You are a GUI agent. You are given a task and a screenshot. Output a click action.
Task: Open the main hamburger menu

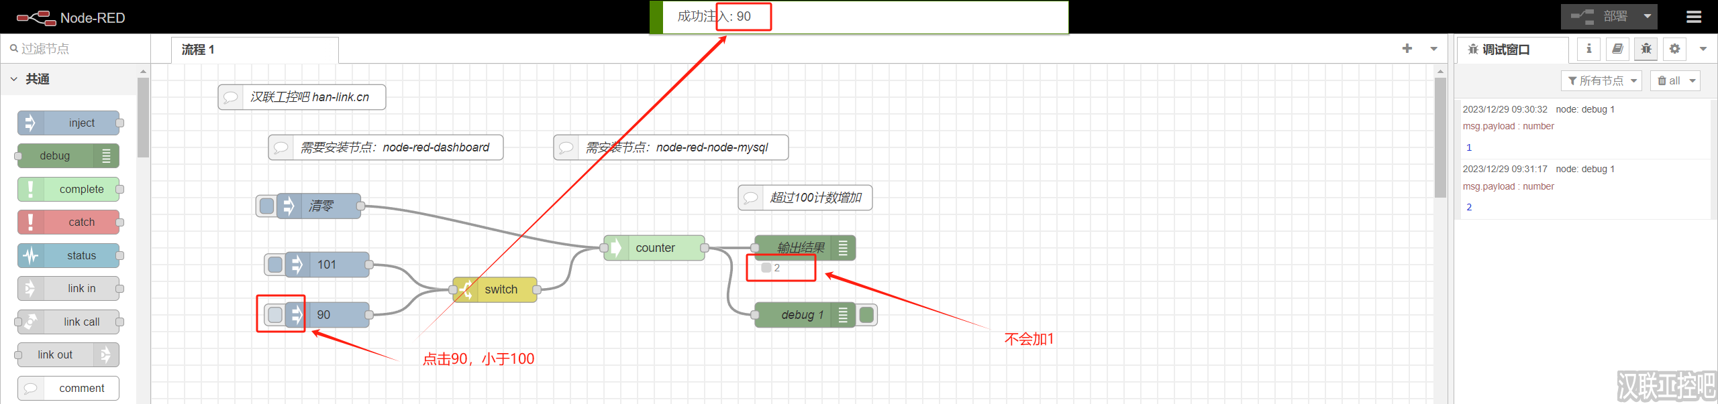coord(1694,17)
